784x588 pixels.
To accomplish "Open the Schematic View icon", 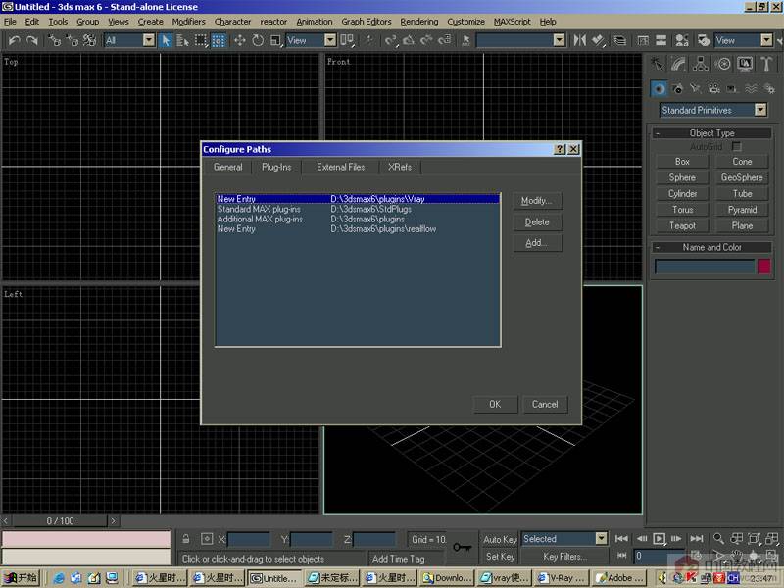I will tap(661, 40).
